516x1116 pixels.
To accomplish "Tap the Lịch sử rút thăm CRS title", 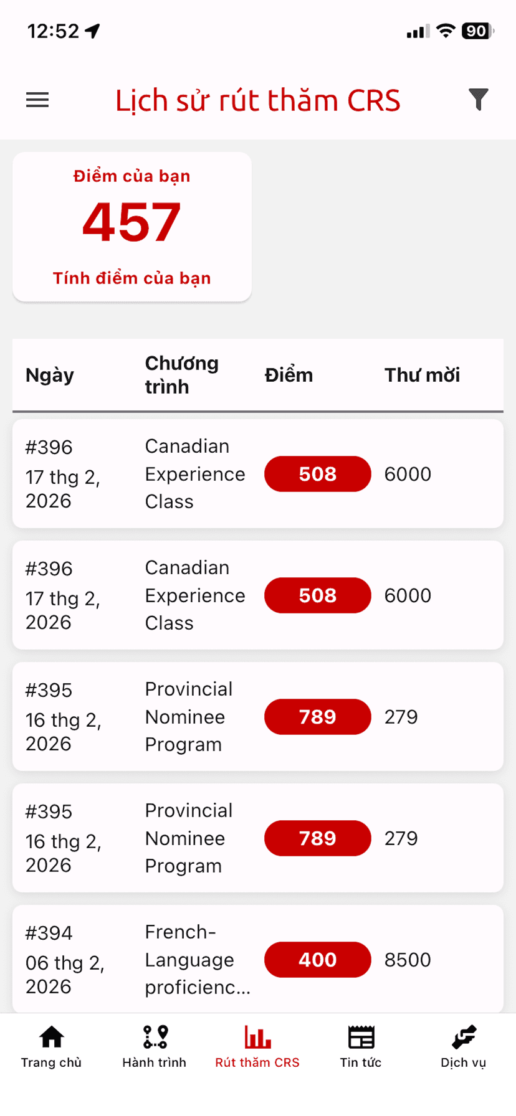I will click(x=257, y=100).
